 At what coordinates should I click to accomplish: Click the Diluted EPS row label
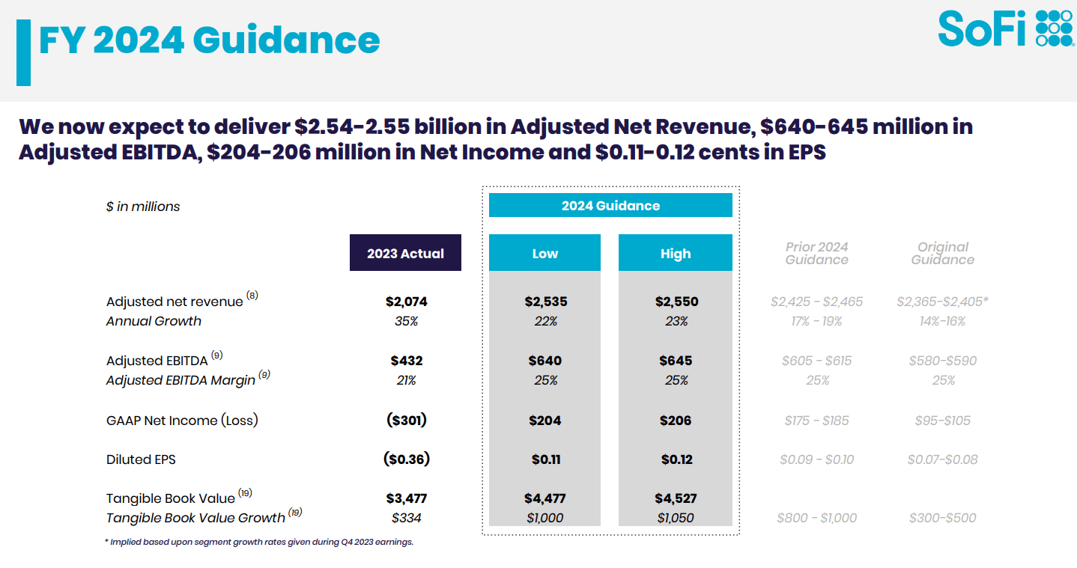click(141, 459)
